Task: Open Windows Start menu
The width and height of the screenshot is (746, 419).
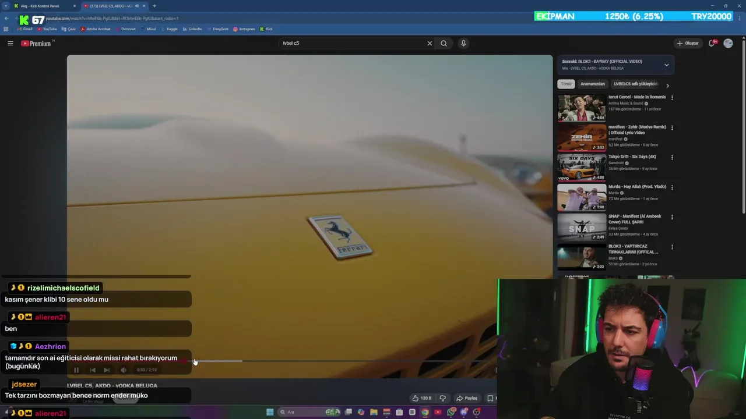Action: [270, 412]
